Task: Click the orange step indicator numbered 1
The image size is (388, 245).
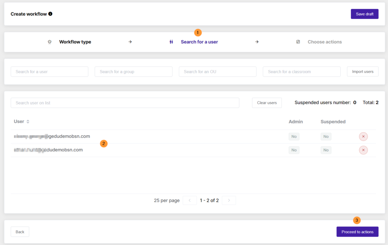Action: [198, 33]
